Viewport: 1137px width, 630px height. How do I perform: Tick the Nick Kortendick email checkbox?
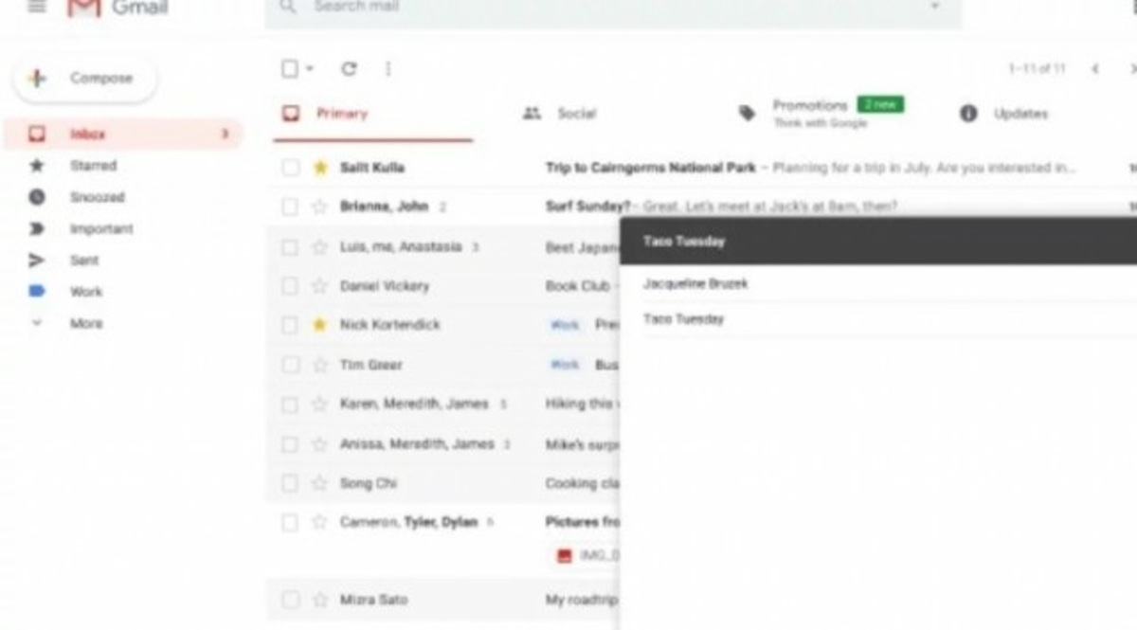click(290, 325)
